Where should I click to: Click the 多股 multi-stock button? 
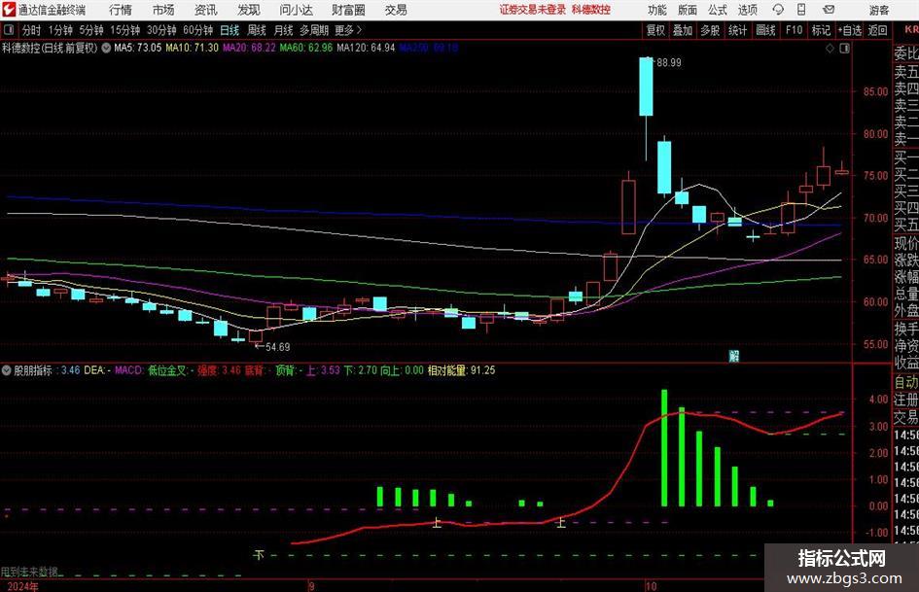point(710,30)
